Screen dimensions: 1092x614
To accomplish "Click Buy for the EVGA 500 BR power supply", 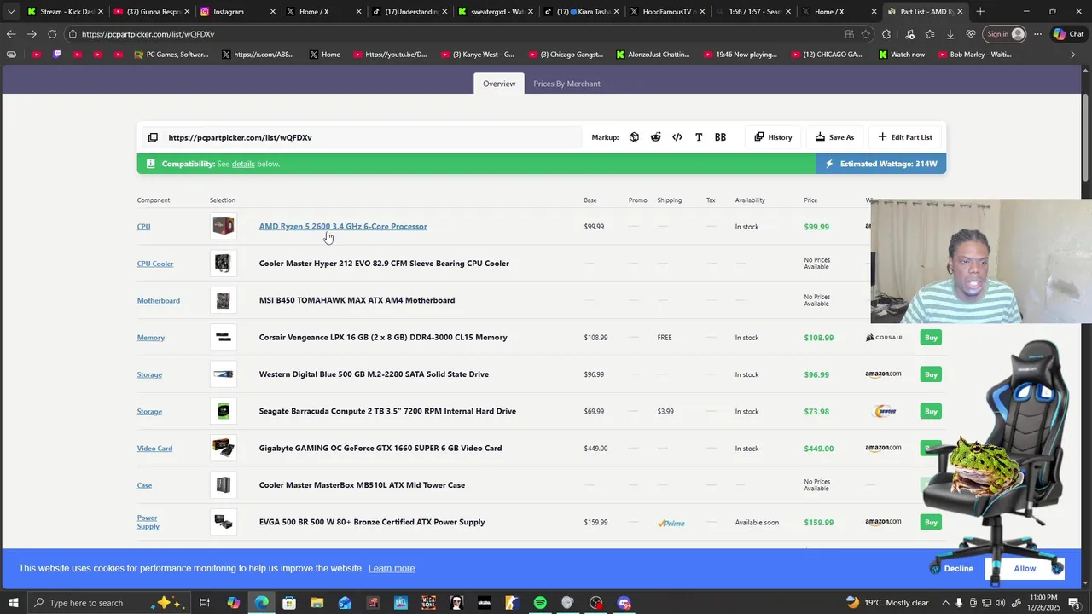I will click(x=931, y=522).
